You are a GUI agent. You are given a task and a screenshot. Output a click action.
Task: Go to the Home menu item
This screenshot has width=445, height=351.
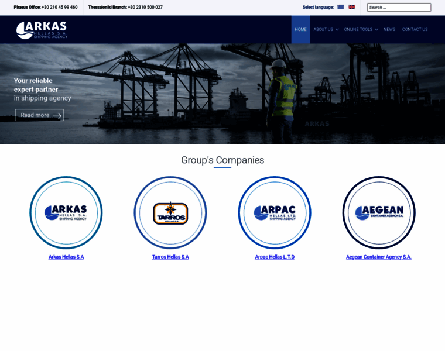[x=300, y=29]
